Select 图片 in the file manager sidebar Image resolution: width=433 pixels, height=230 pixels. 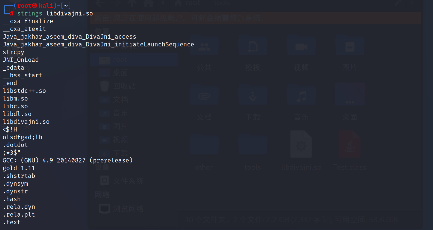point(134,126)
